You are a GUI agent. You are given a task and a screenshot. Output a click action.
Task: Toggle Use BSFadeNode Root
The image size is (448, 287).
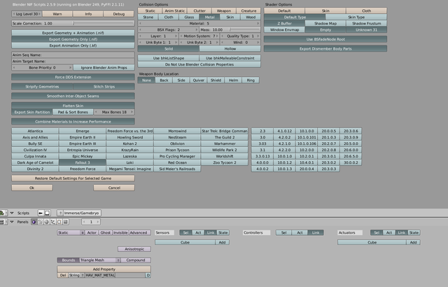[x=325, y=39]
